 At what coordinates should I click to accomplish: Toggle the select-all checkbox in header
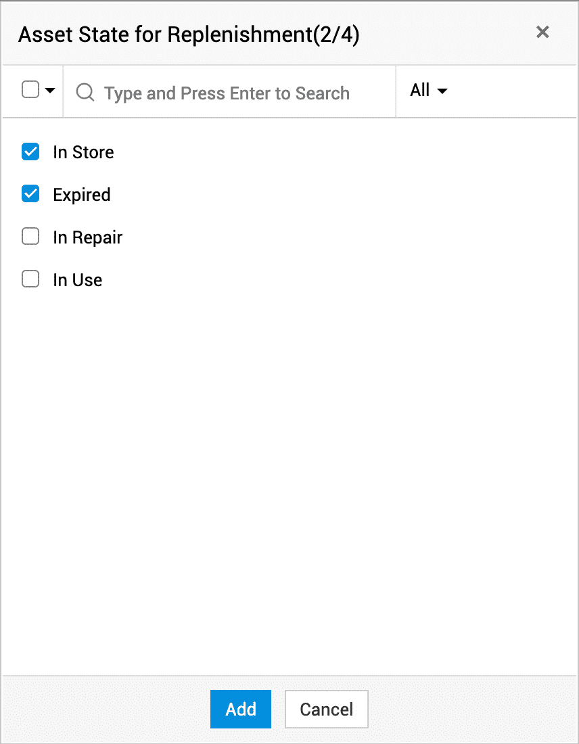(30, 90)
